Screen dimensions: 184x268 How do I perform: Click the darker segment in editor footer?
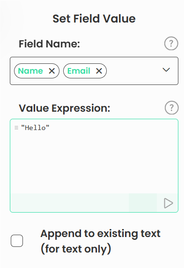[143, 203]
